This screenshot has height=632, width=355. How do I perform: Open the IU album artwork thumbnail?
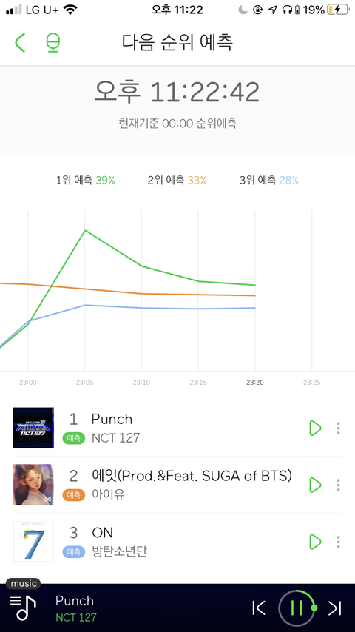click(x=33, y=485)
